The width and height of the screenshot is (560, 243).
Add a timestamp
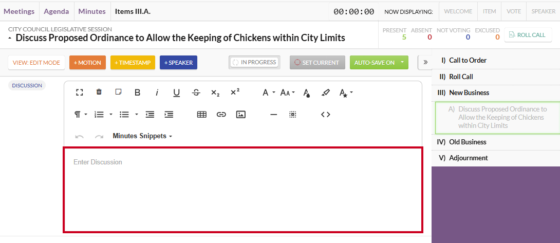133,63
